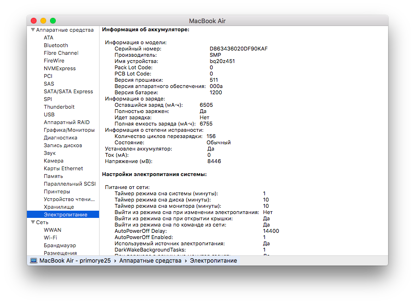Select Карты Ethernet in the sidebar
The image size is (415, 304).
tap(63, 168)
